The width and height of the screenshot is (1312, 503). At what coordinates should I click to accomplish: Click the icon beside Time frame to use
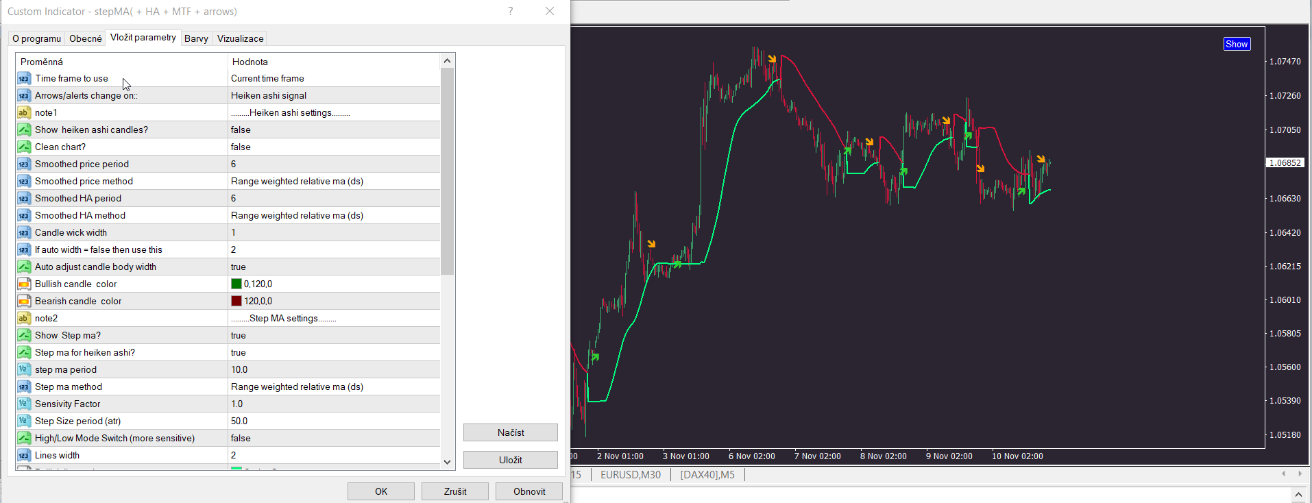point(24,78)
